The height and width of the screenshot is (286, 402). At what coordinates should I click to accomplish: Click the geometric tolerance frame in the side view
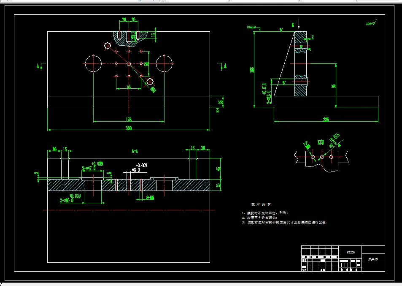pos(251,27)
